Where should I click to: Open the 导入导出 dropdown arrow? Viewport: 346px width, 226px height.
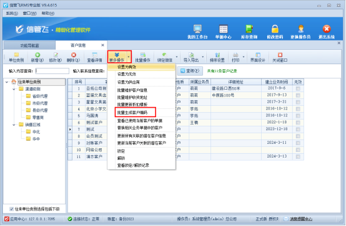(x=202, y=57)
